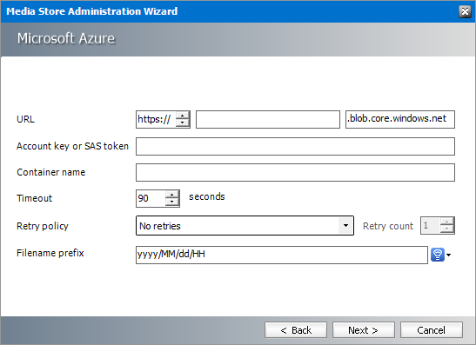The height and width of the screenshot is (345, 476).
Task: Return to the previous page with Back
Action: pos(296,330)
